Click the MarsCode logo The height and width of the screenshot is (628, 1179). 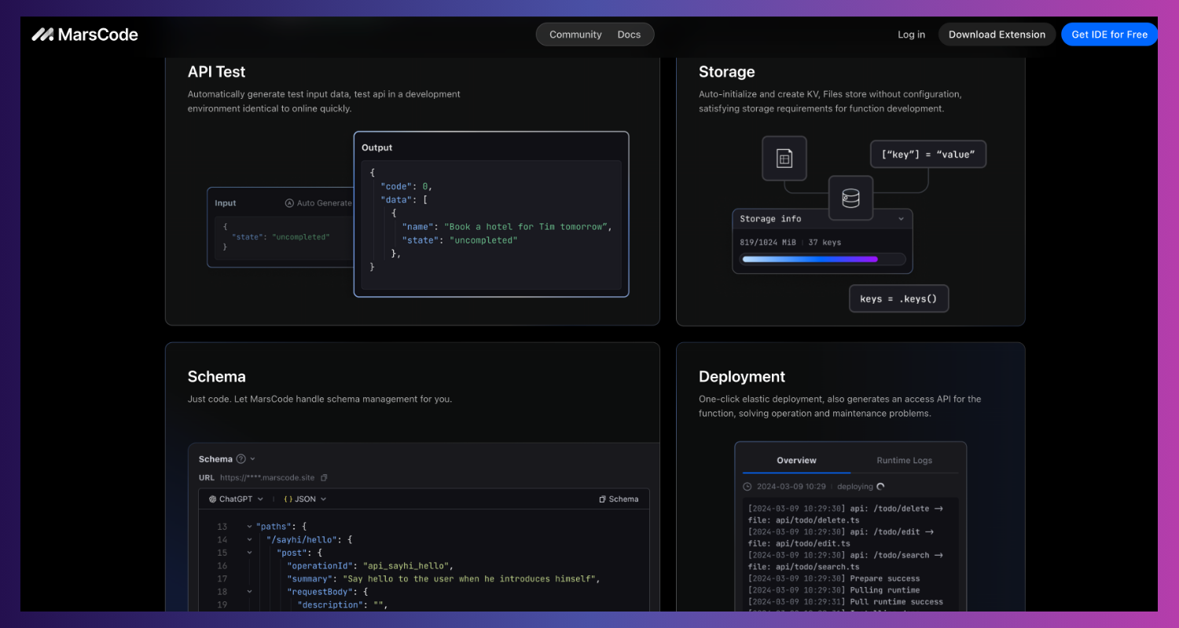tap(84, 34)
